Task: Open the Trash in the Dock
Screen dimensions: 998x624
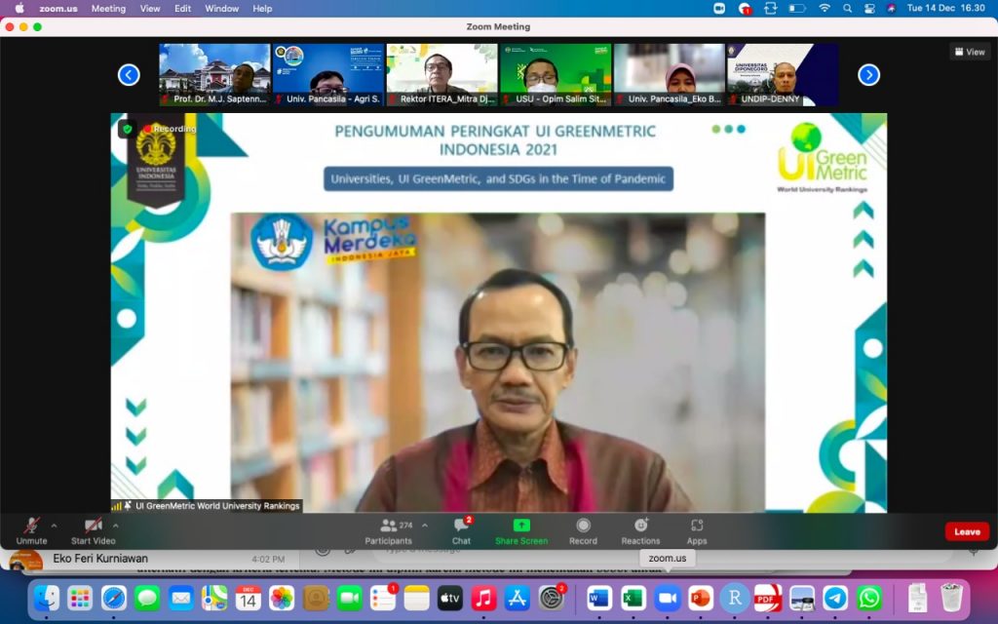Action: click(951, 598)
